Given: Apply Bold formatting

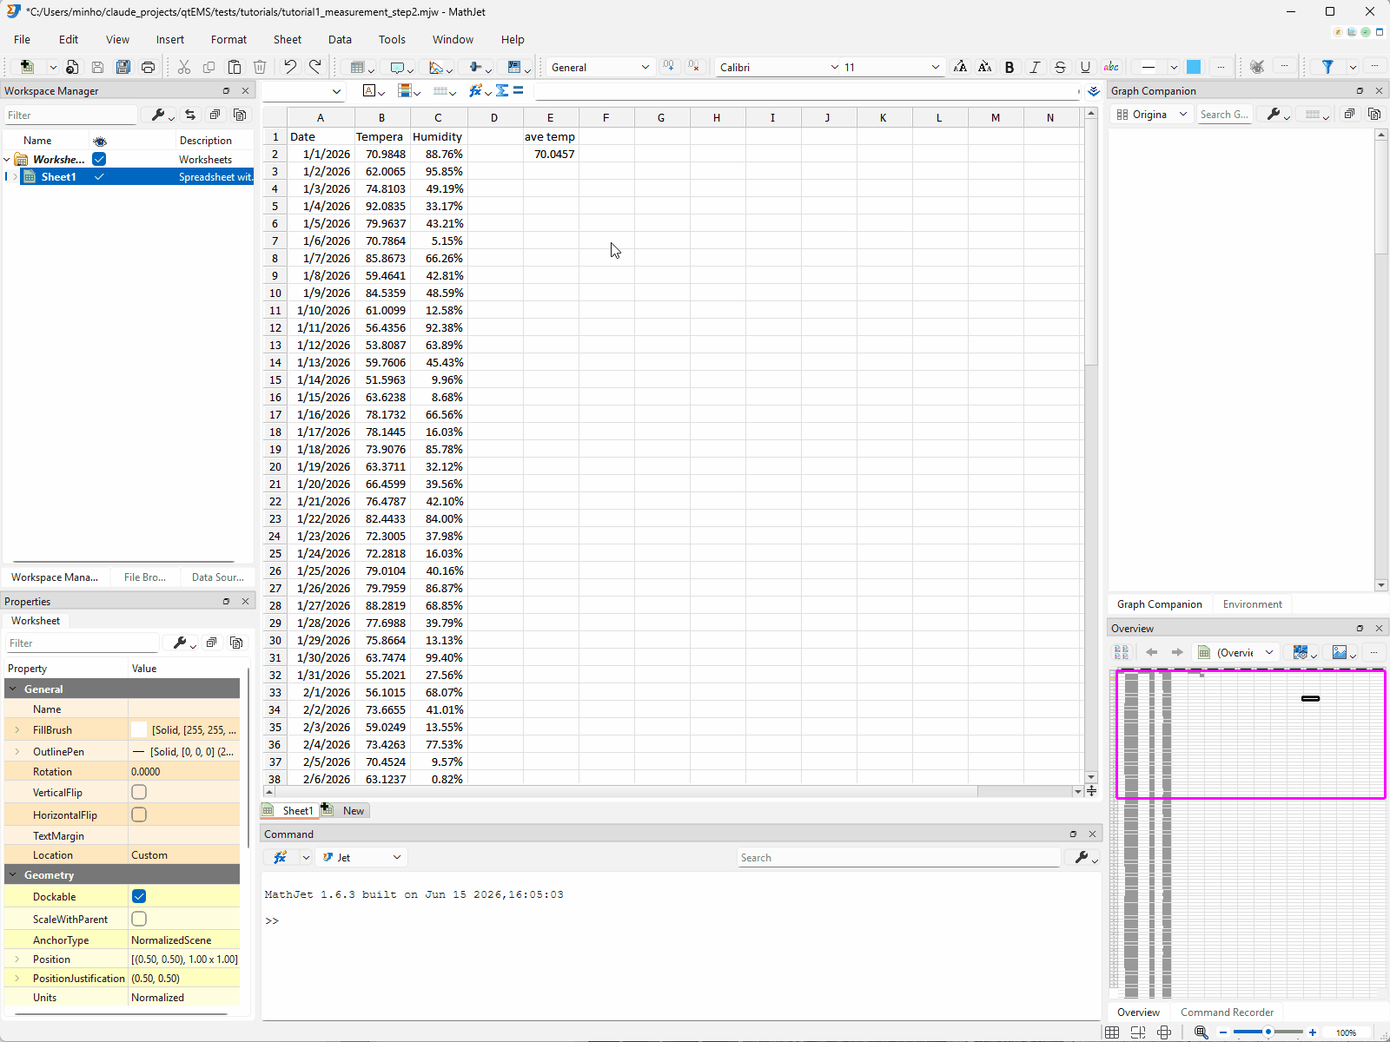Looking at the screenshot, I should point(1009,67).
